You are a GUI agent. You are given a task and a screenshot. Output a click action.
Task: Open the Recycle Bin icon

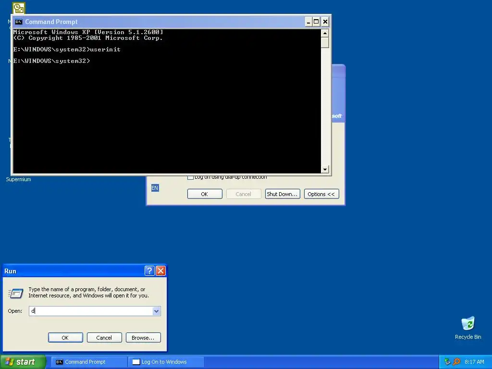468,323
